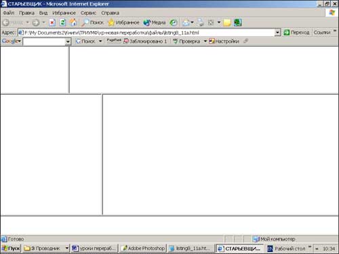Click the СТАРЬЕВЩИ... IE taskbar button
The height and width of the screenshot is (254, 339).
(239, 249)
